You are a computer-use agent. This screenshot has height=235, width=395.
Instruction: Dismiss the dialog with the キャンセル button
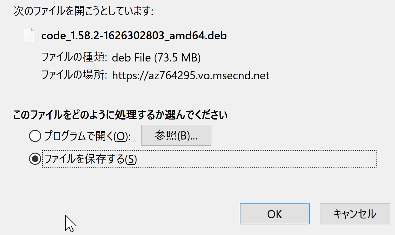pos(355,214)
